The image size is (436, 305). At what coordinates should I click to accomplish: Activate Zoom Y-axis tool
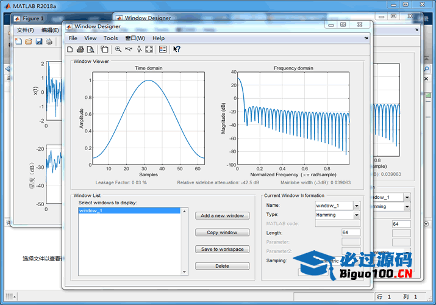[139, 49]
